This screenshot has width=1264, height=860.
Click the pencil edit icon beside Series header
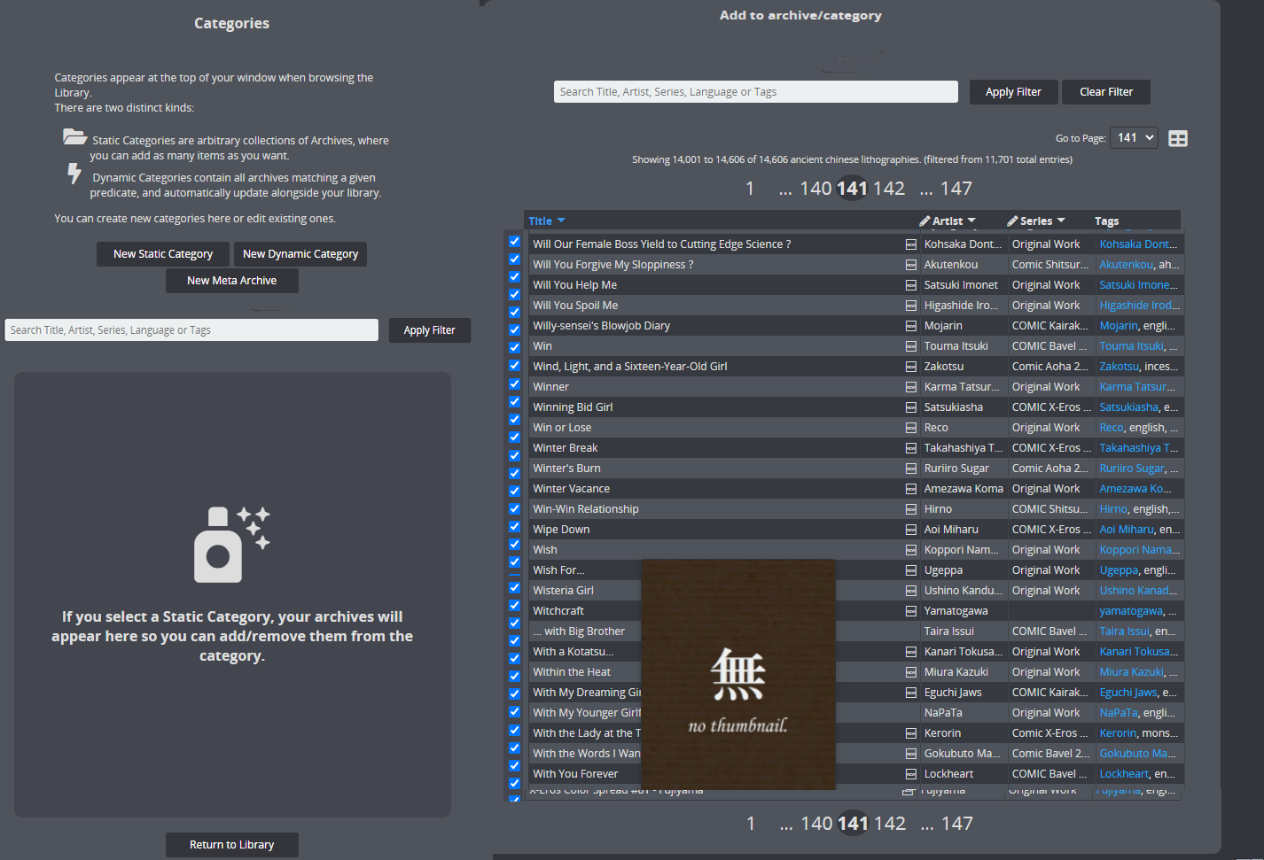1011,220
